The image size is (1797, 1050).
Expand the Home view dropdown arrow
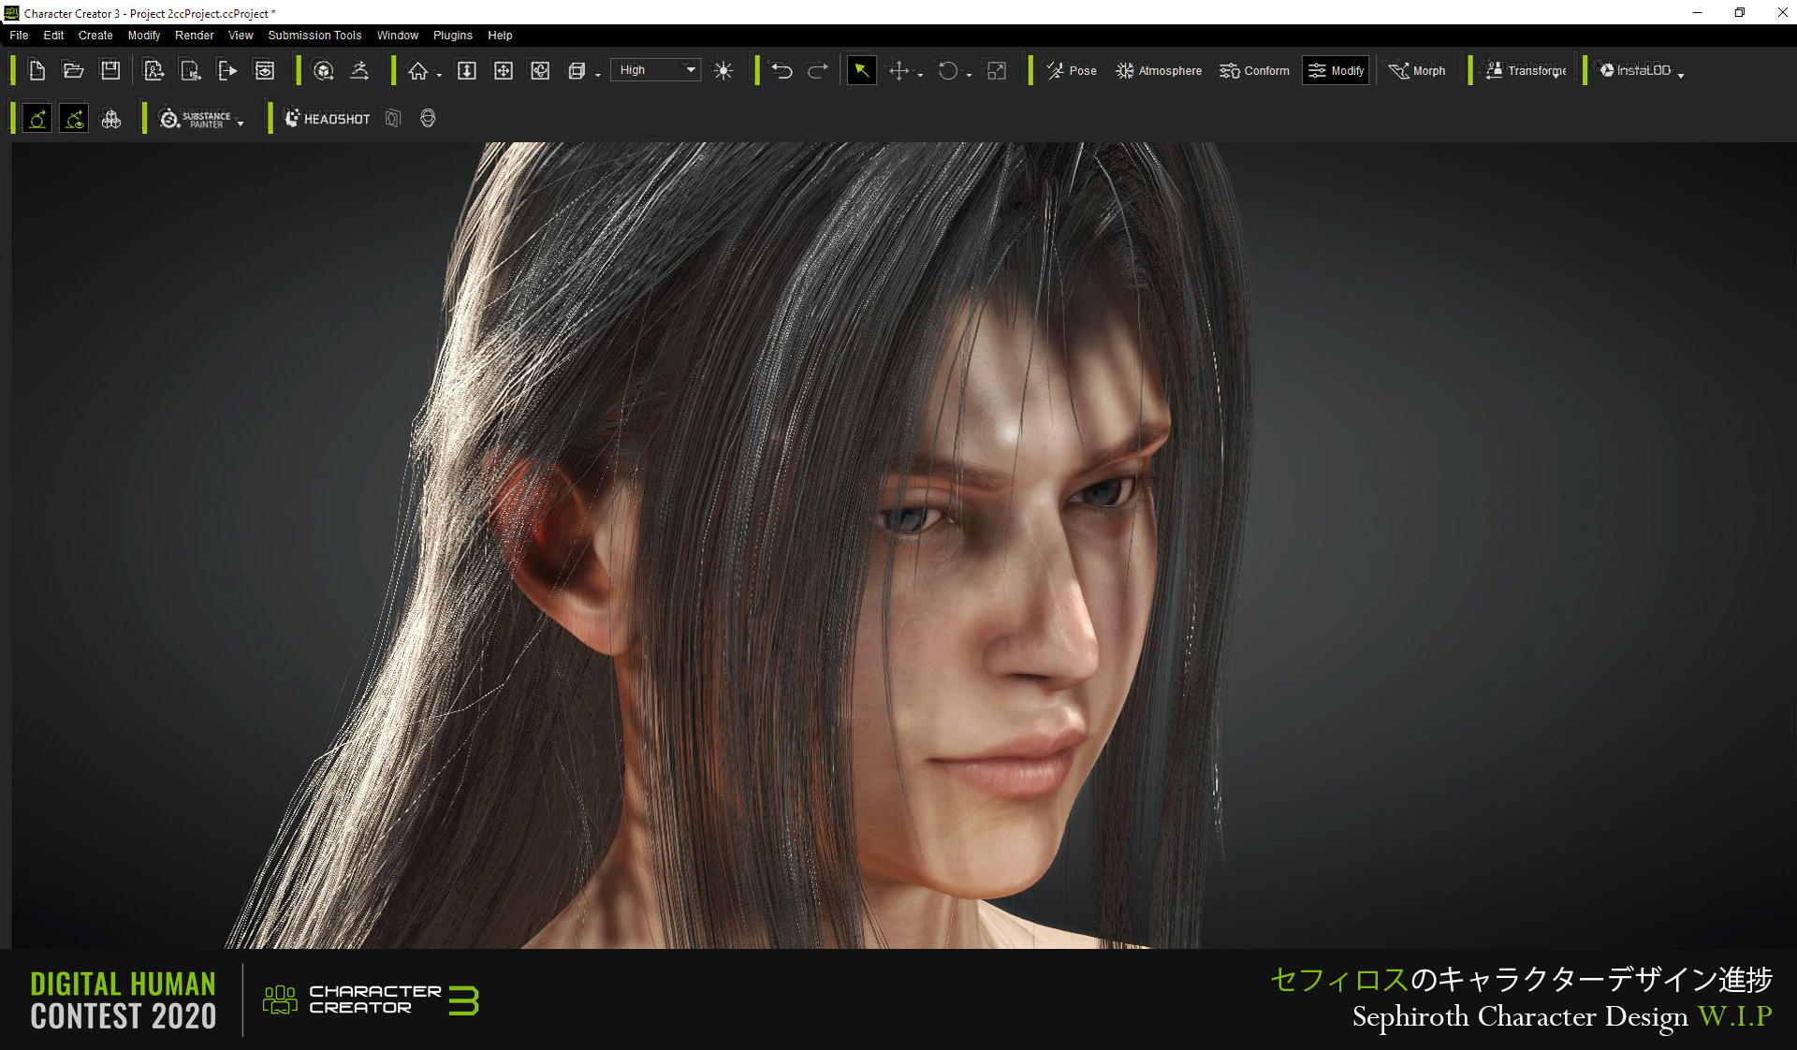[x=439, y=75]
